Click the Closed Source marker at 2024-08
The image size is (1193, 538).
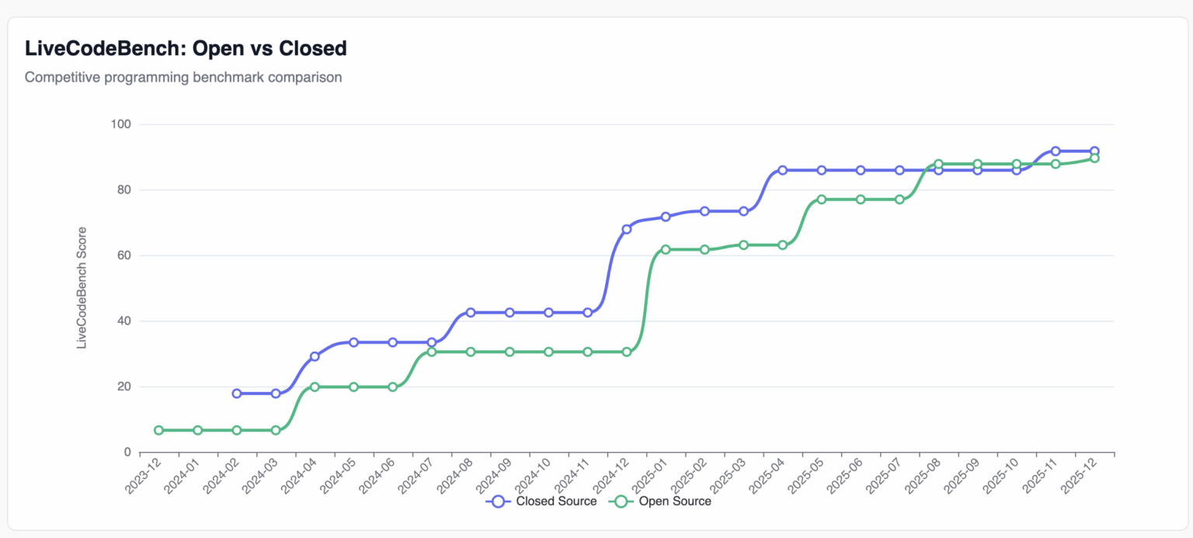pos(471,313)
